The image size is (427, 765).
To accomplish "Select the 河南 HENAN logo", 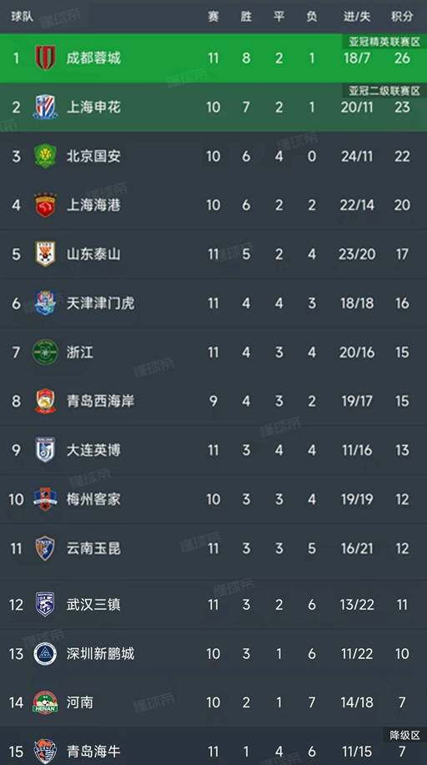I will pos(45,702).
